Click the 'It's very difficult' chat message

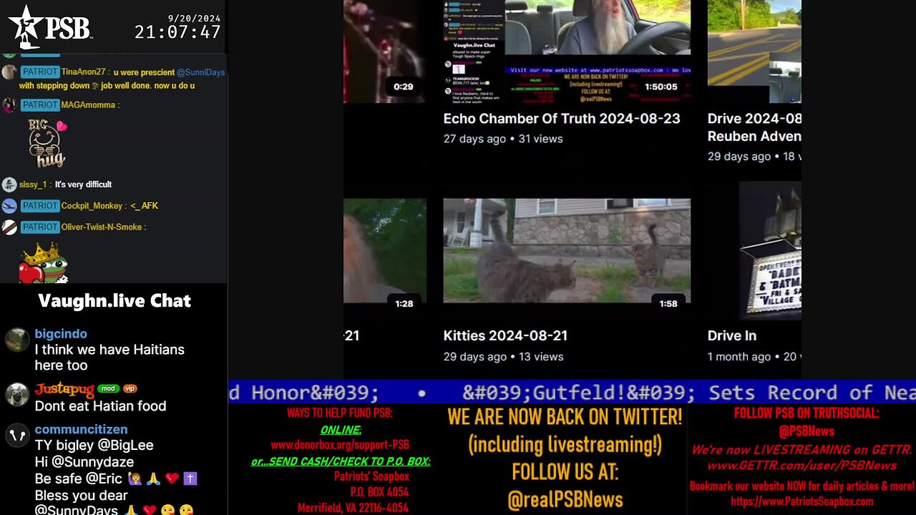(x=83, y=185)
